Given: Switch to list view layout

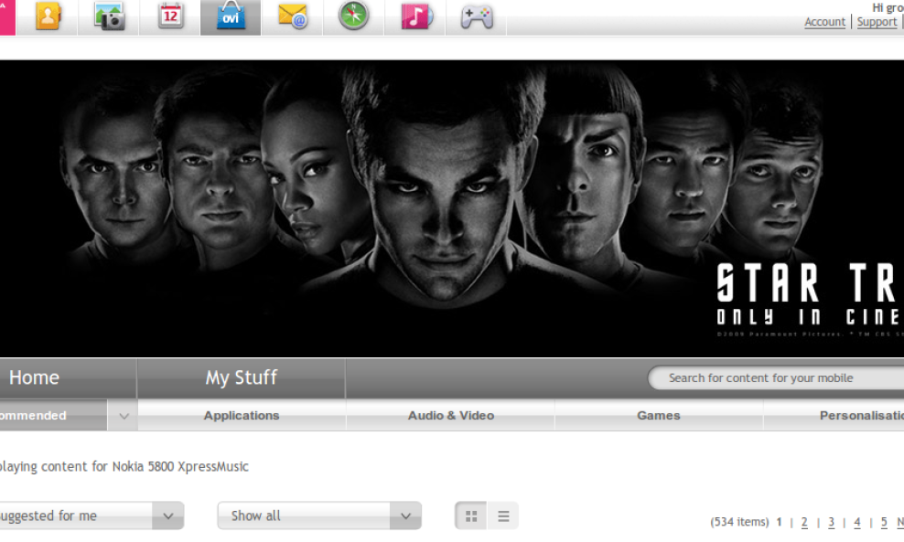Looking at the screenshot, I should coord(503,516).
